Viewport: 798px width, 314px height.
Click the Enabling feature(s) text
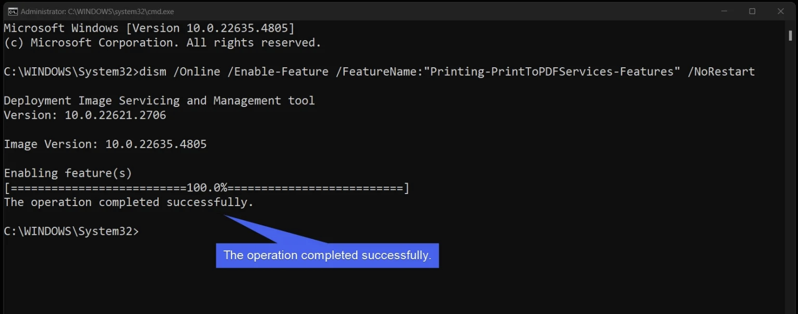pos(68,173)
